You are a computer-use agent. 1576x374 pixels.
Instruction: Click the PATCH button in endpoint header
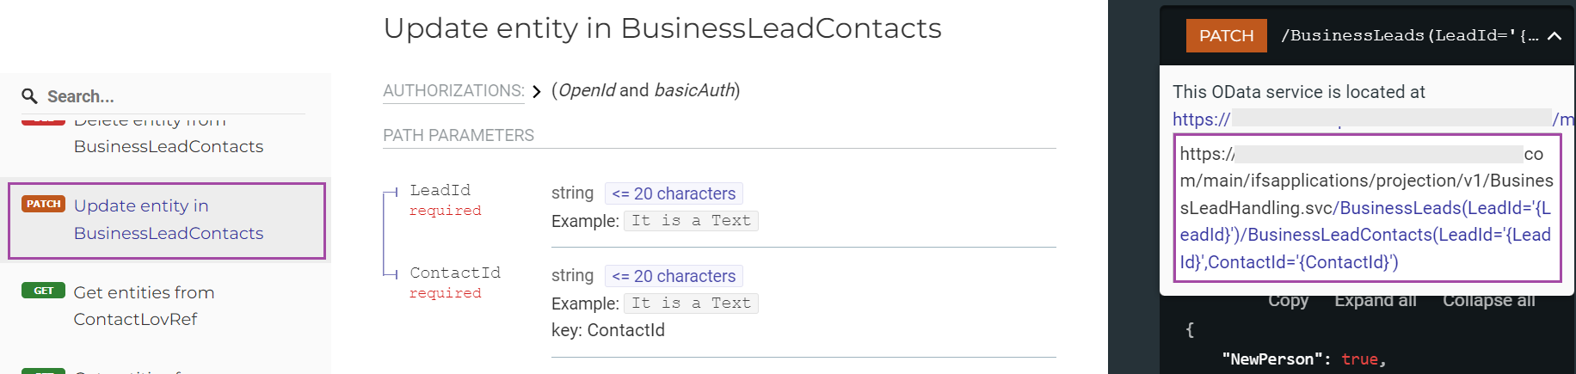pos(1226,36)
